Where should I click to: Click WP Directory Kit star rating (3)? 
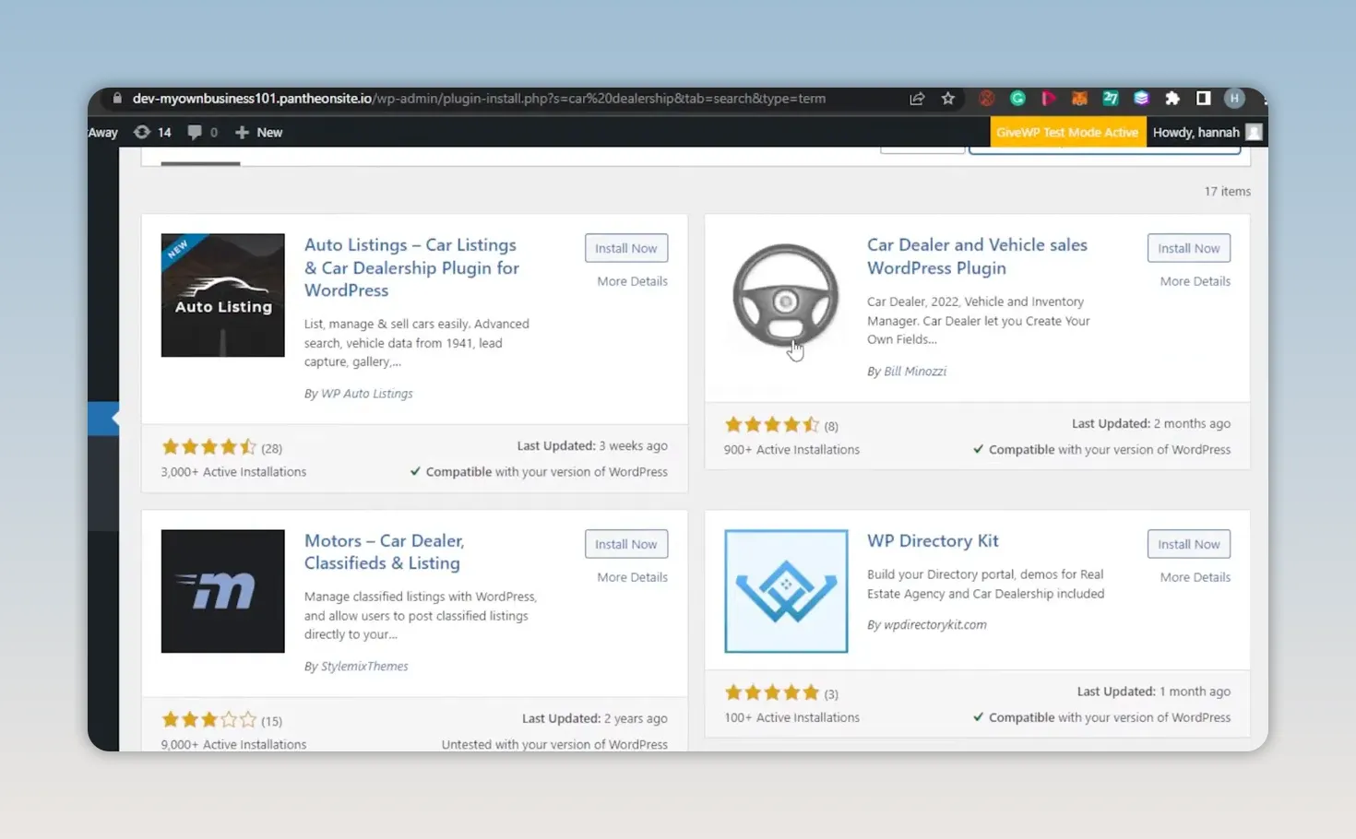coord(781,692)
